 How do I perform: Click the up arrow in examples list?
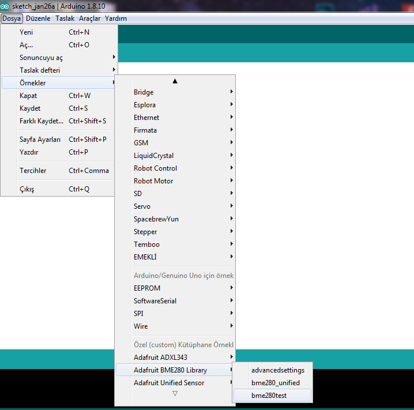click(175, 81)
